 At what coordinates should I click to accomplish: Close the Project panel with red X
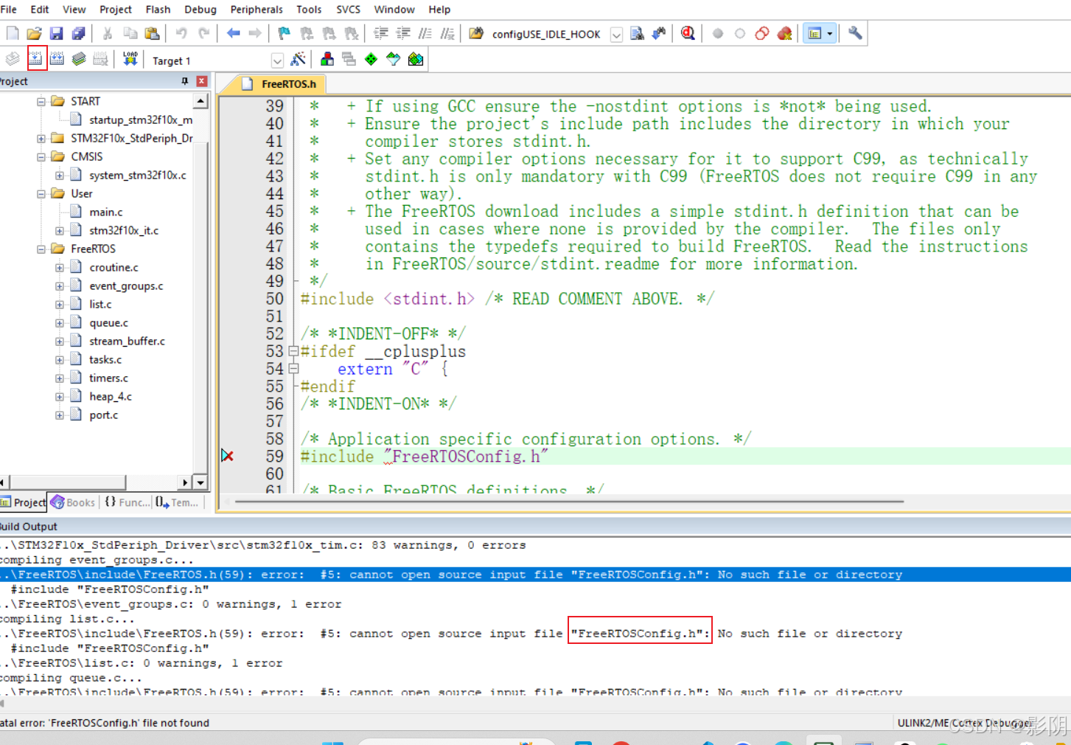click(x=202, y=81)
